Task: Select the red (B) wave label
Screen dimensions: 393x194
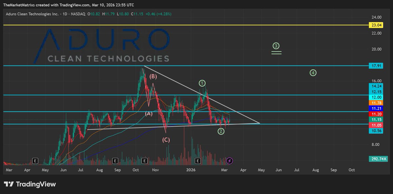Action: pos(153,77)
